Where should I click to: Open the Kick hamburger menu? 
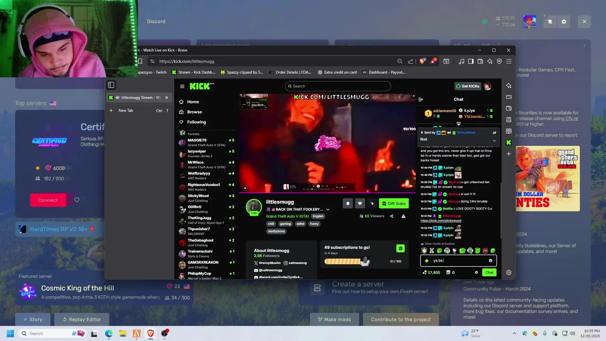point(182,86)
